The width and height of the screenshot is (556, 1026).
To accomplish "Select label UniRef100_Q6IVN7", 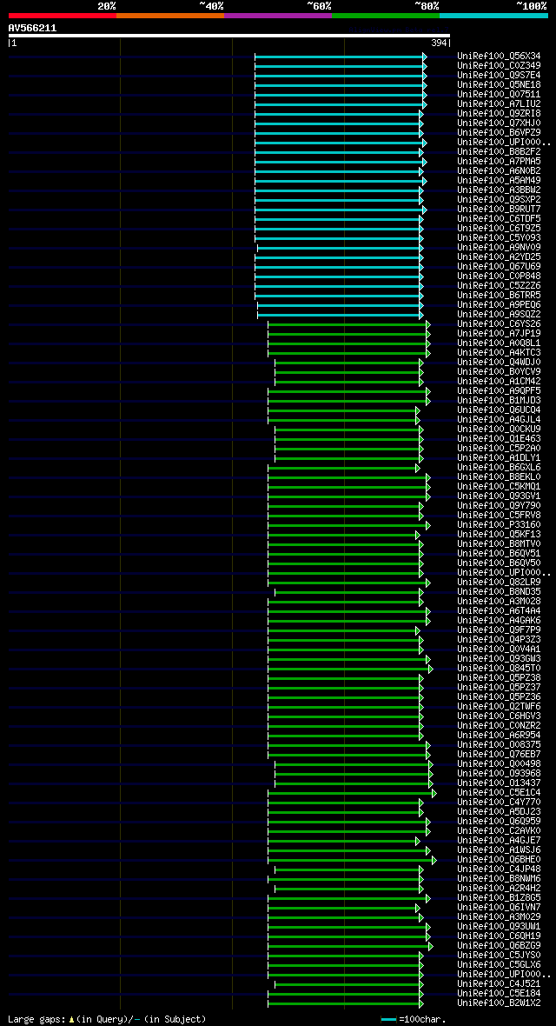I will coord(499,908).
